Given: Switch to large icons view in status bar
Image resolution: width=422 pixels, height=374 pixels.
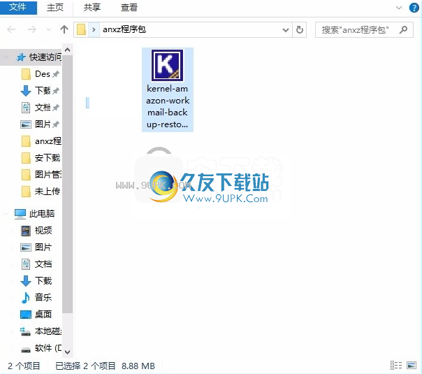Looking at the screenshot, I should (412, 366).
